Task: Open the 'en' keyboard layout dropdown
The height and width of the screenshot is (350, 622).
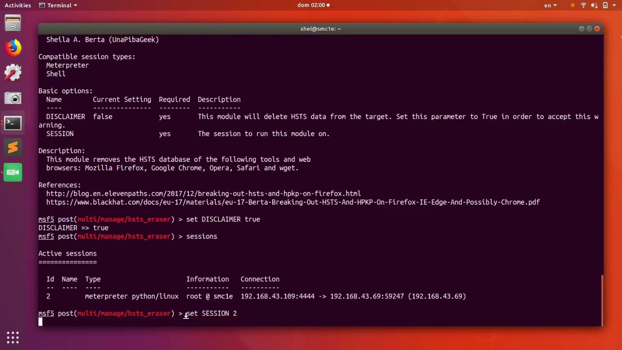Action: coord(550,5)
